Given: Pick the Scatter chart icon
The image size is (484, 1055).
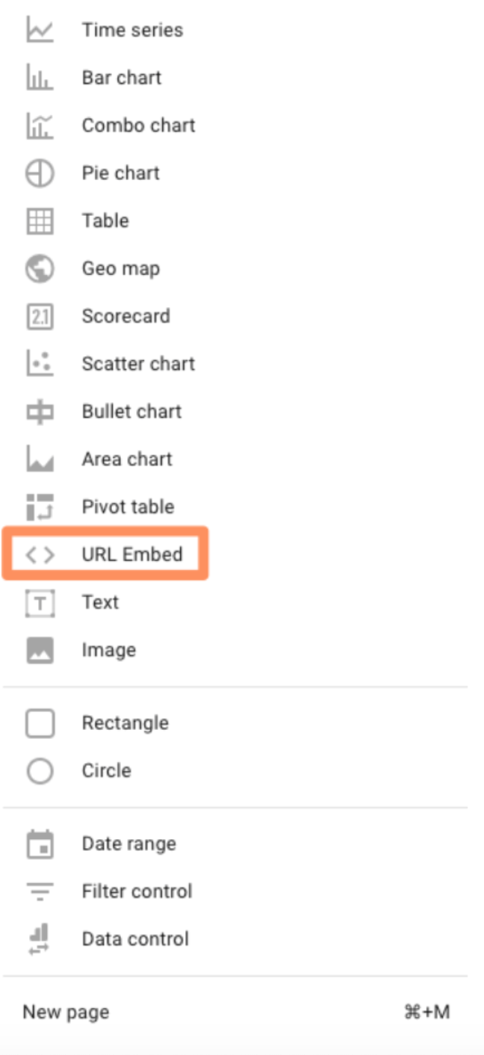Looking at the screenshot, I should point(40,364).
